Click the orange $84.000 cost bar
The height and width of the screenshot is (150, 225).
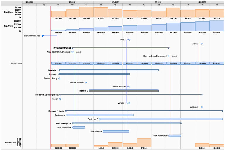(x=86, y=12)
